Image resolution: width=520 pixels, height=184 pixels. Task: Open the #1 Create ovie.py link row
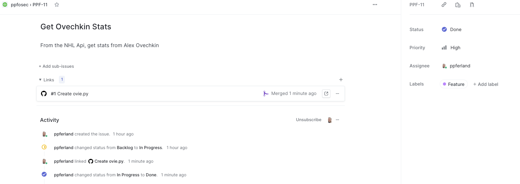click(191, 94)
